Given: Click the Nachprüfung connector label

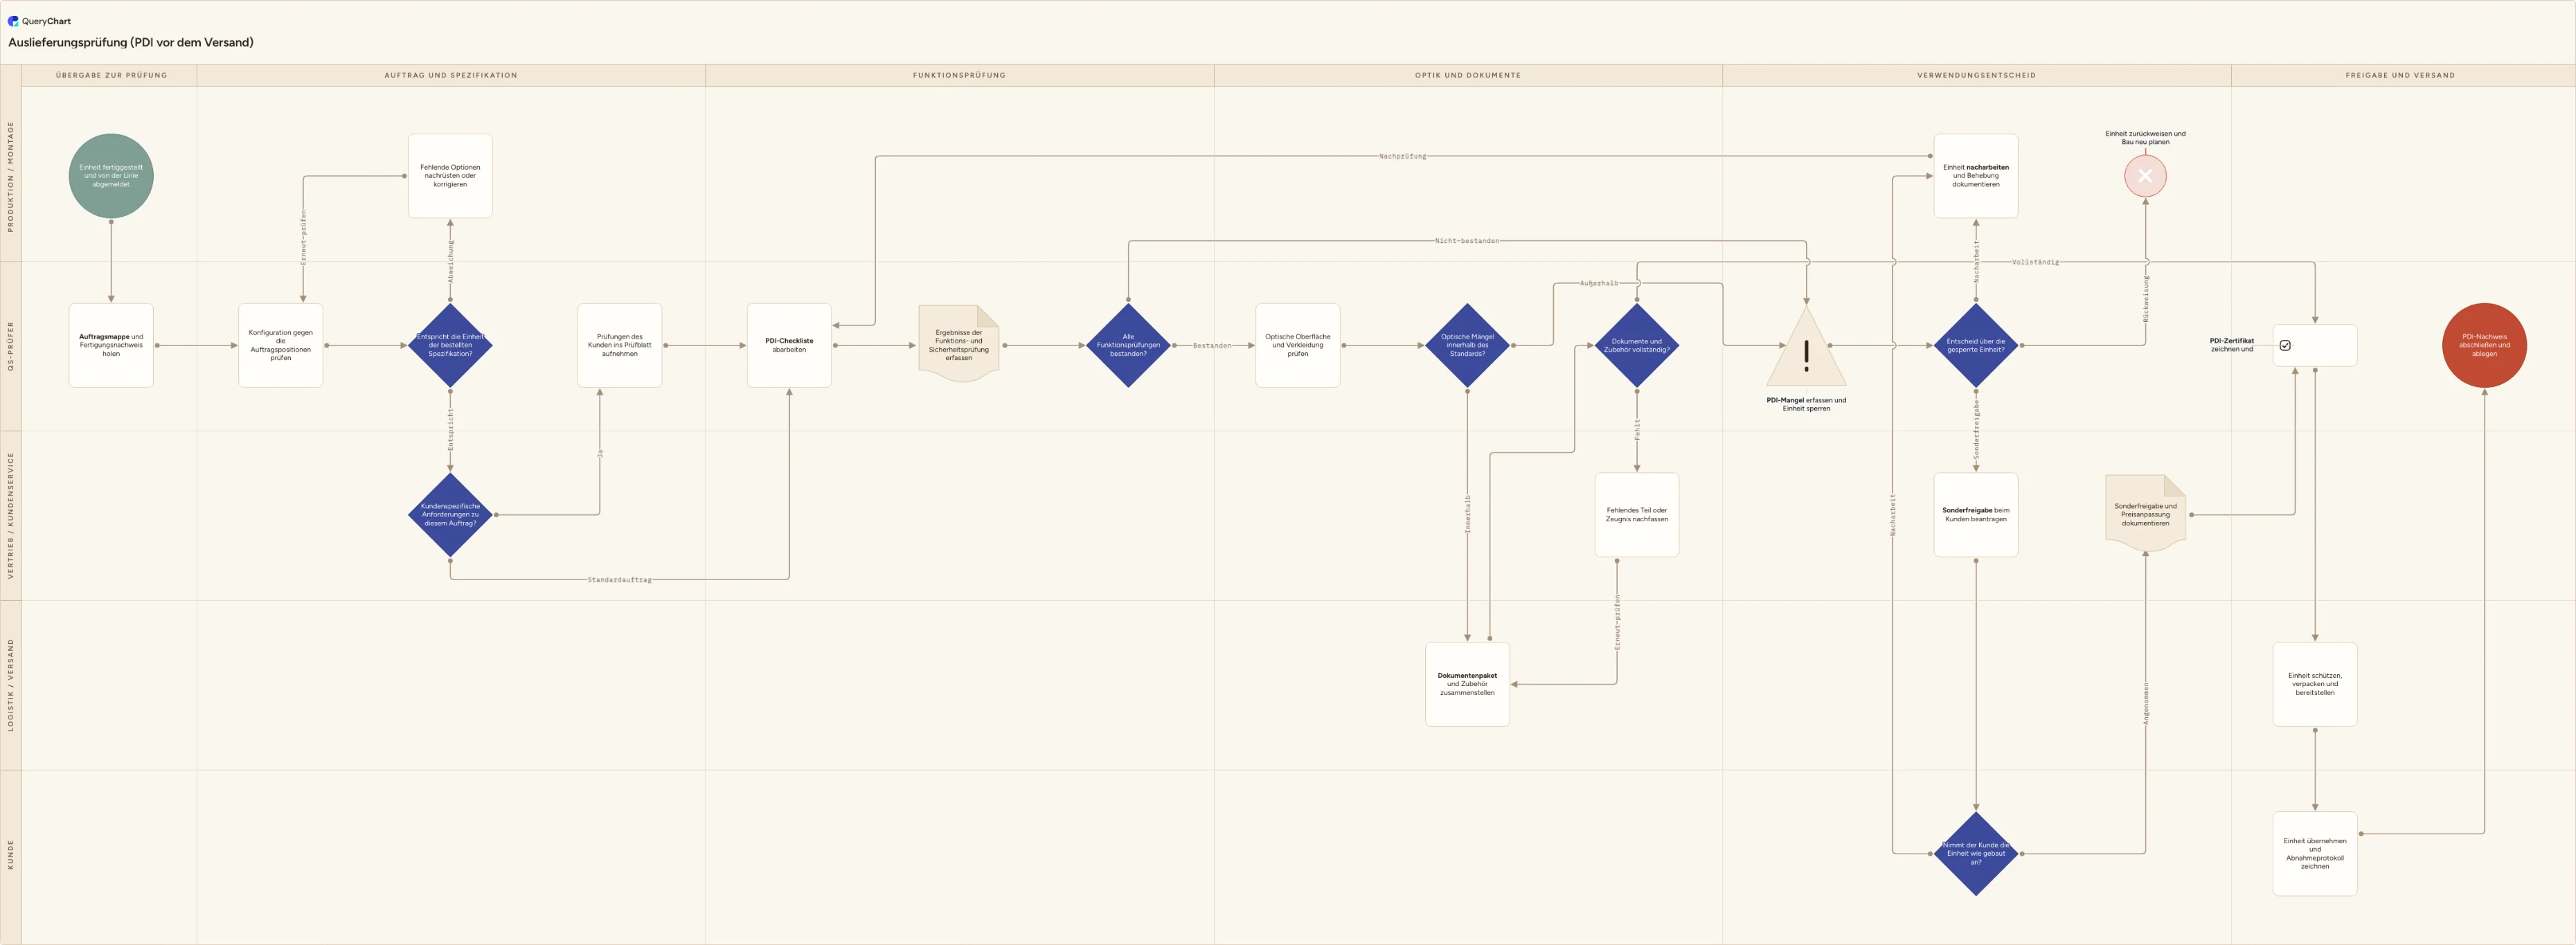Looking at the screenshot, I should pyautogui.click(x=1402, y=156).
